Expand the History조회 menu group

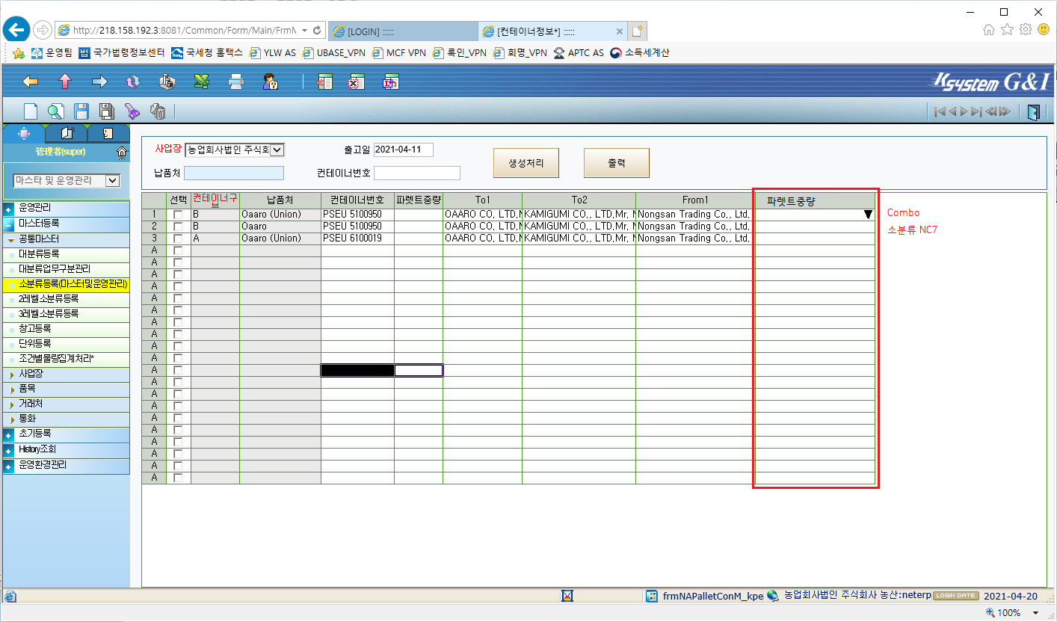(x=8, y=450)
